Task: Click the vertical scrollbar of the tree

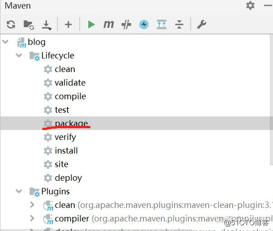Action: (x=271, y=100)
